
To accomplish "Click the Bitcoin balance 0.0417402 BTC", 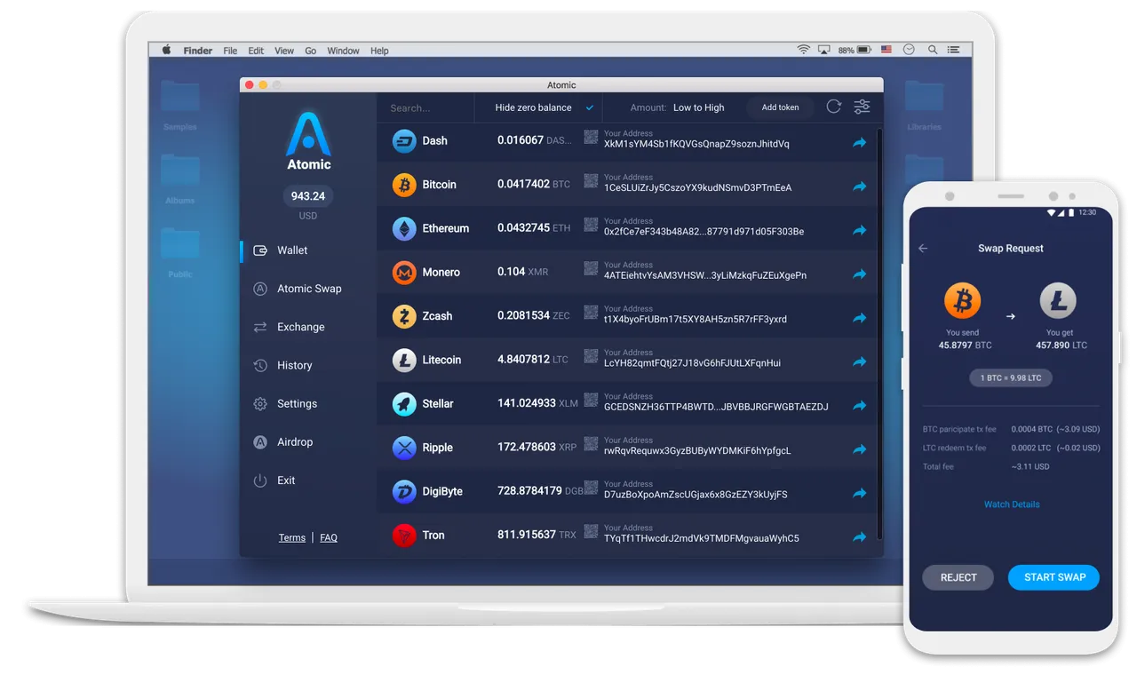I will coord(534,185).
